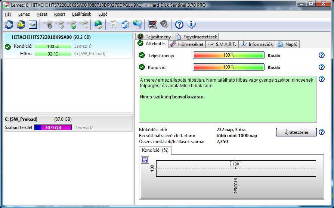The image size is (334, 208).
Task: Select the Kondíció (%) graph tab
Action: pos(155,150)
